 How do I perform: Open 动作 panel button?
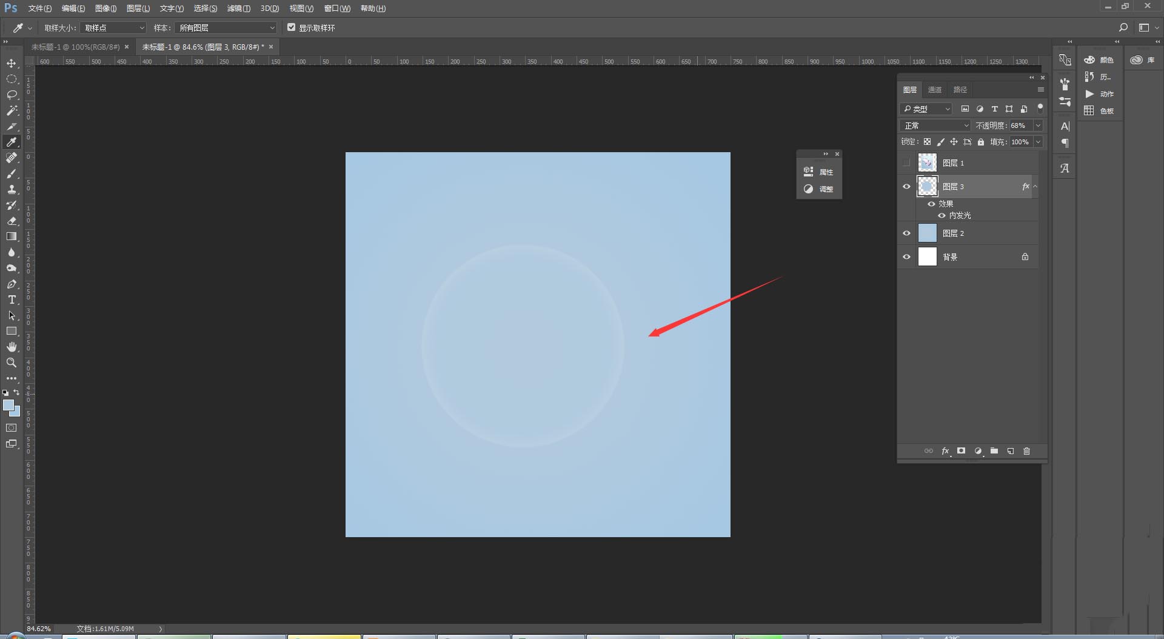pos(1099,93)
